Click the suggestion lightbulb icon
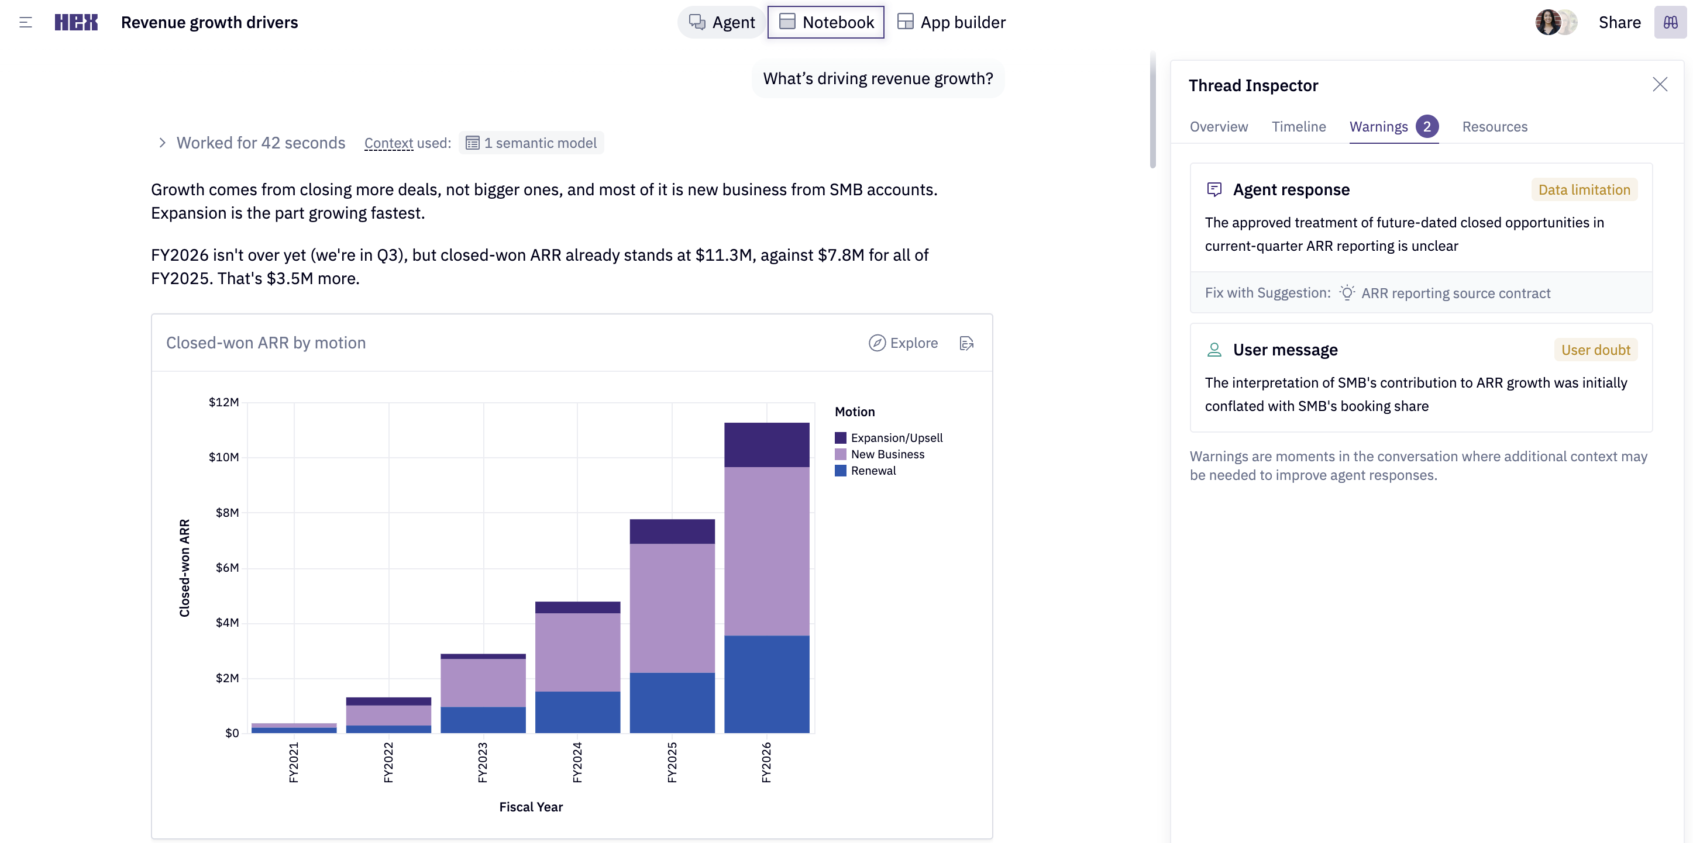Viewport: 1693px width, 843px height. 1347,293
